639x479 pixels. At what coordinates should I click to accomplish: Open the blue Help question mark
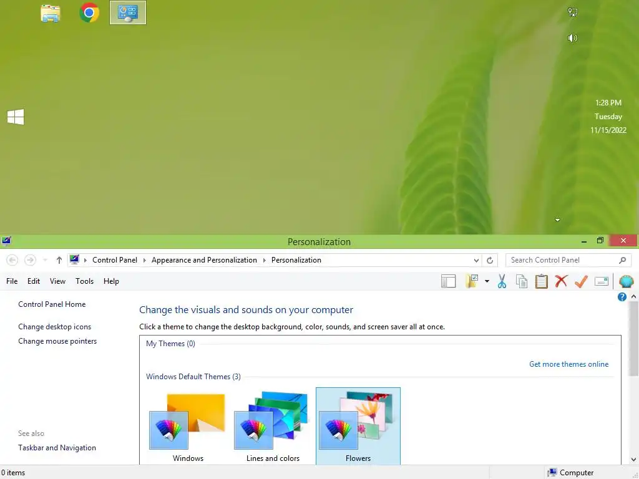(622, 297)
